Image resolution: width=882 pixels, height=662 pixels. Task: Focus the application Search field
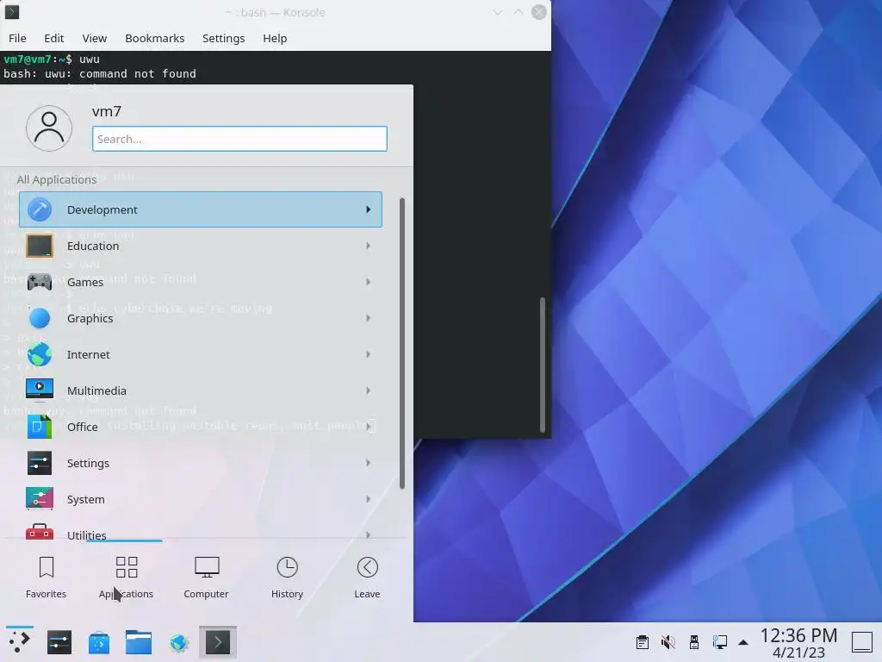click(x=239, y=139)
